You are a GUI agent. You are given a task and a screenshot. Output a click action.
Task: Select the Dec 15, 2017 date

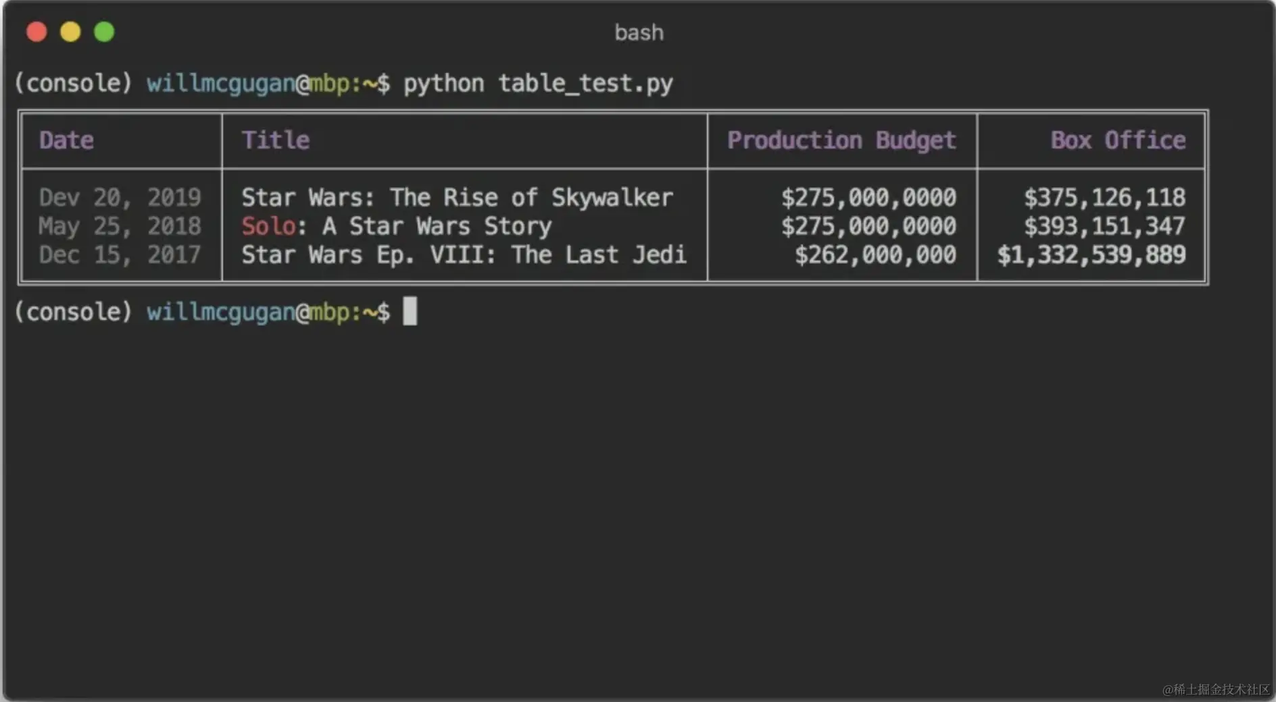120,255
